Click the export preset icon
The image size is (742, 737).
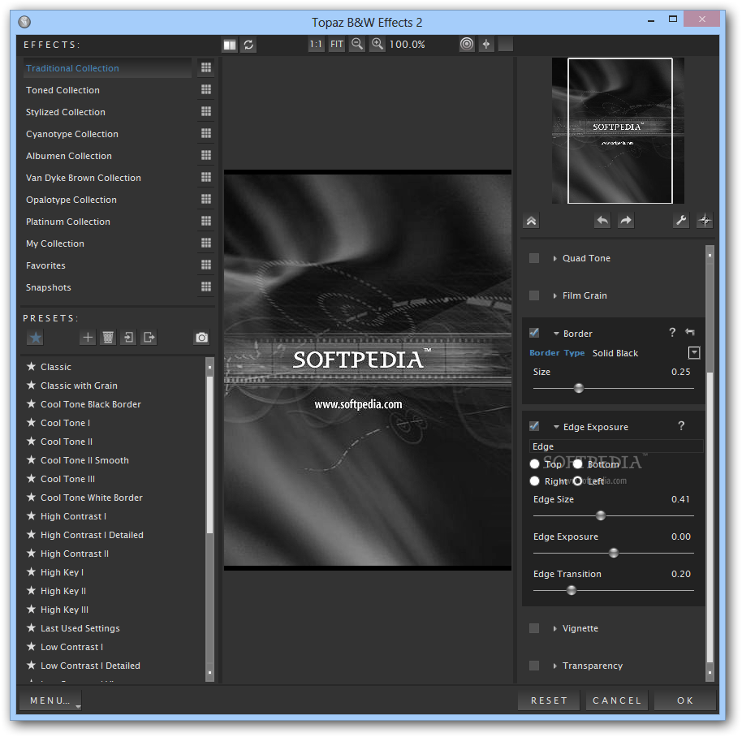(149, 338)
